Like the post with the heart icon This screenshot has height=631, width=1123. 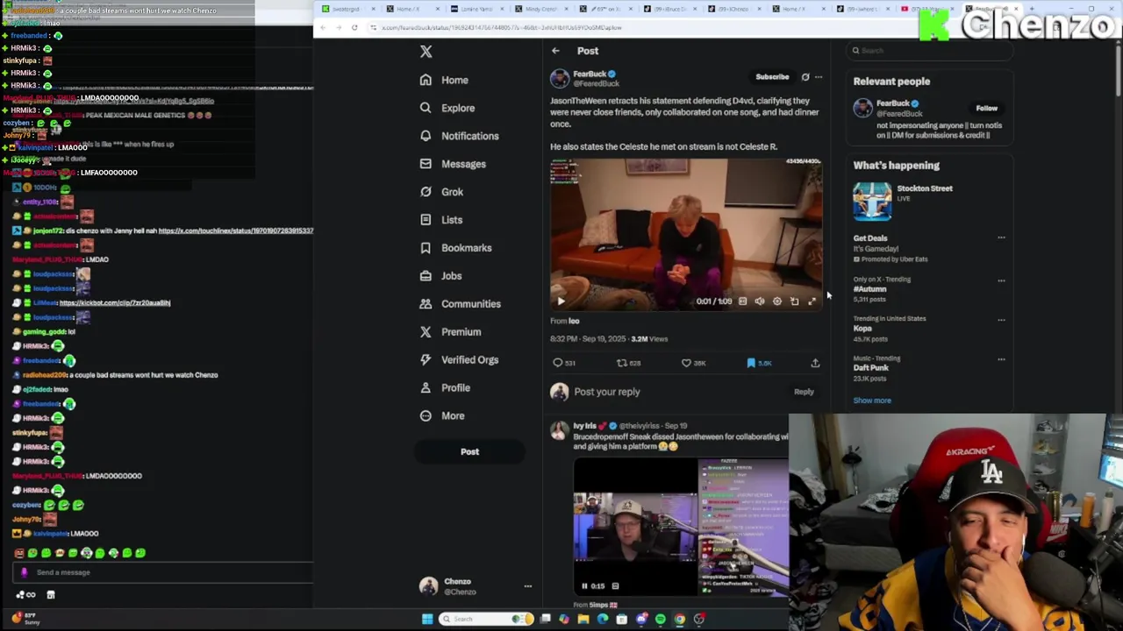[686, 363]
